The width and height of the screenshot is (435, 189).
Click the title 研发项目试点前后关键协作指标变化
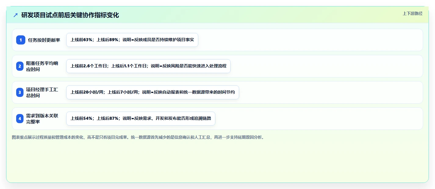point(70,15)
